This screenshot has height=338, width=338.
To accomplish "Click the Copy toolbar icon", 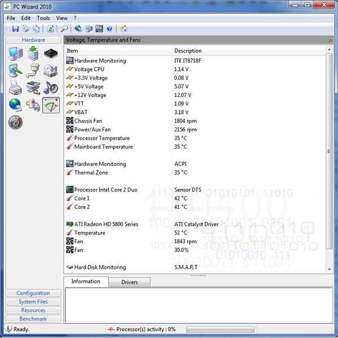I will pyautogui.click(x=36, y=29).
